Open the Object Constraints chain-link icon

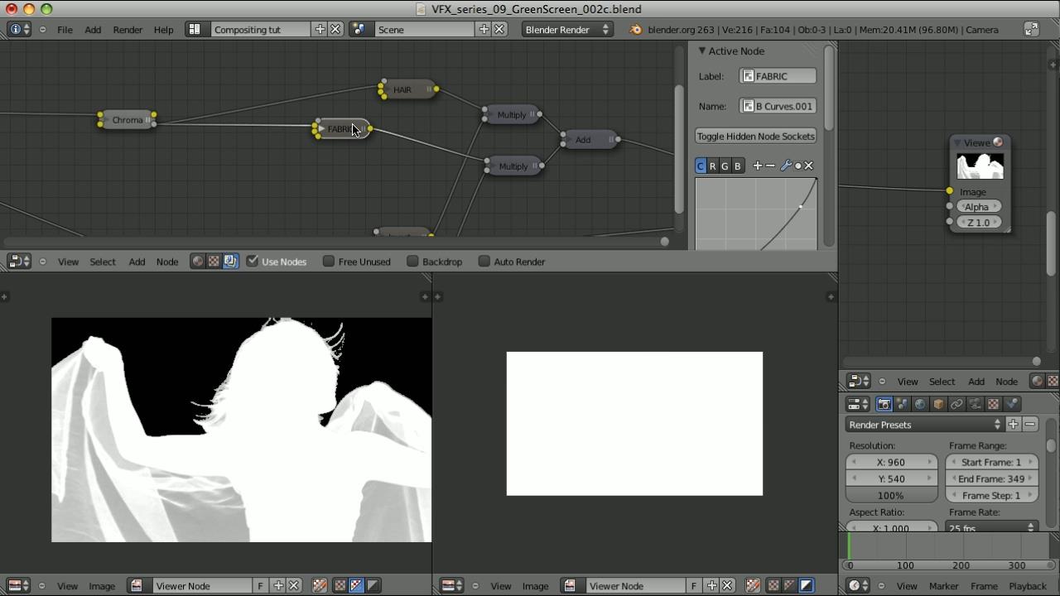pos(956,404)
